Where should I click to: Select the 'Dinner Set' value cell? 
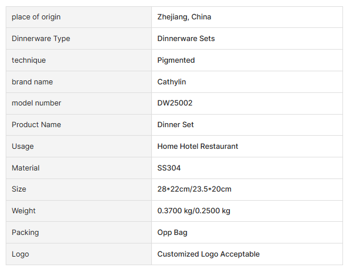[x=176, y=125]
